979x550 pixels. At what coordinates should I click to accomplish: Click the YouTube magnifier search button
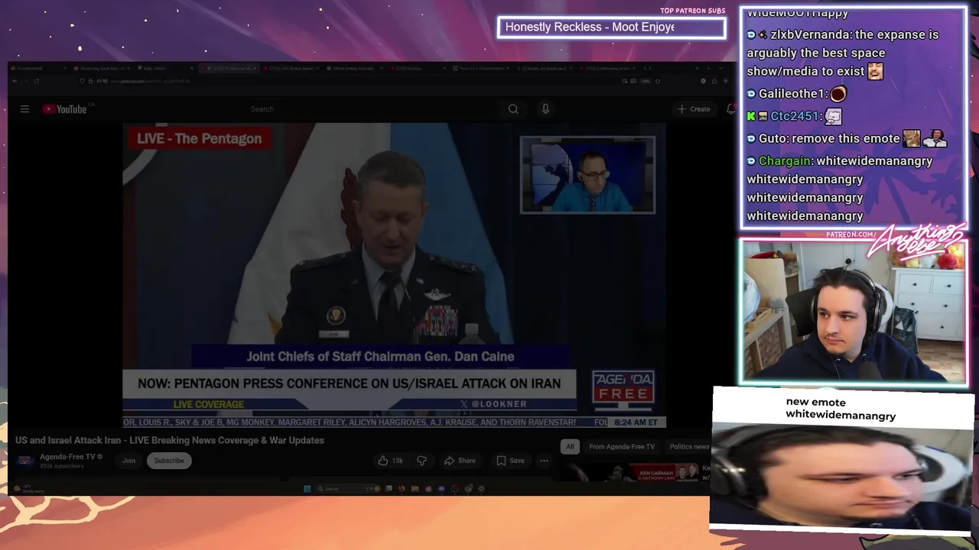point(513,109)
